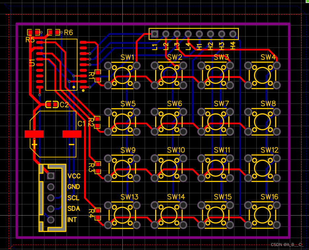Click the R2 resistor footprint

coord(97,122)
